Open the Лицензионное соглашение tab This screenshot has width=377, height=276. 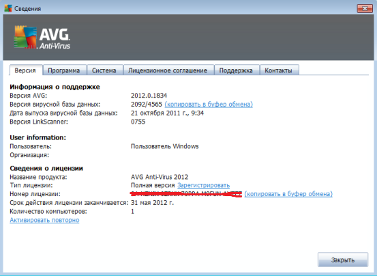pyautogui.click(x=168, y=70)
